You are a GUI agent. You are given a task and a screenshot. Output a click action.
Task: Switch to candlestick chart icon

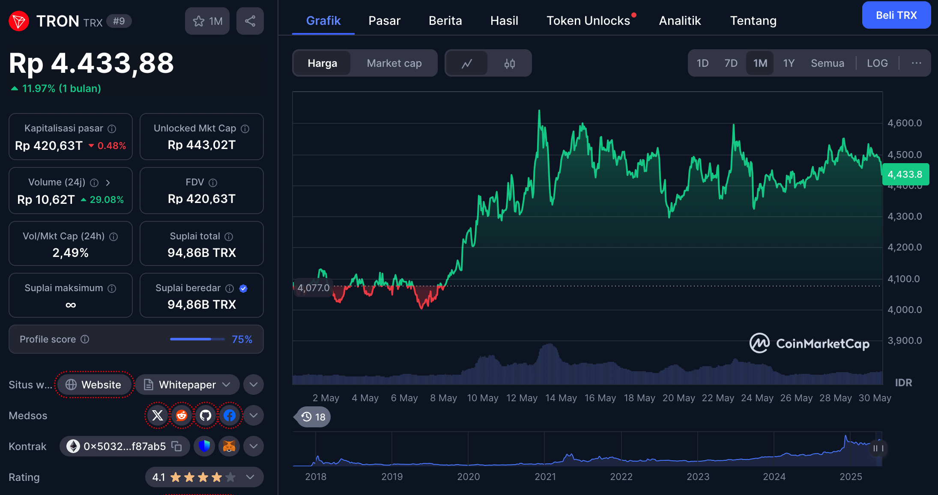509,63
